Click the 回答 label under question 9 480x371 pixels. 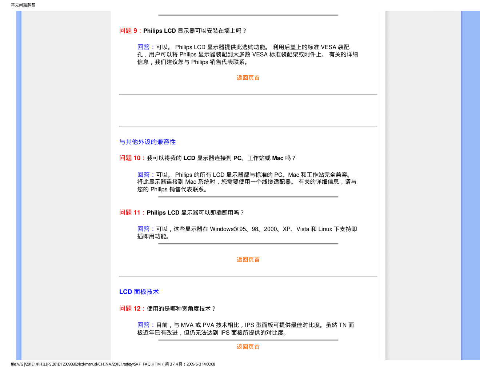point(146,47)
